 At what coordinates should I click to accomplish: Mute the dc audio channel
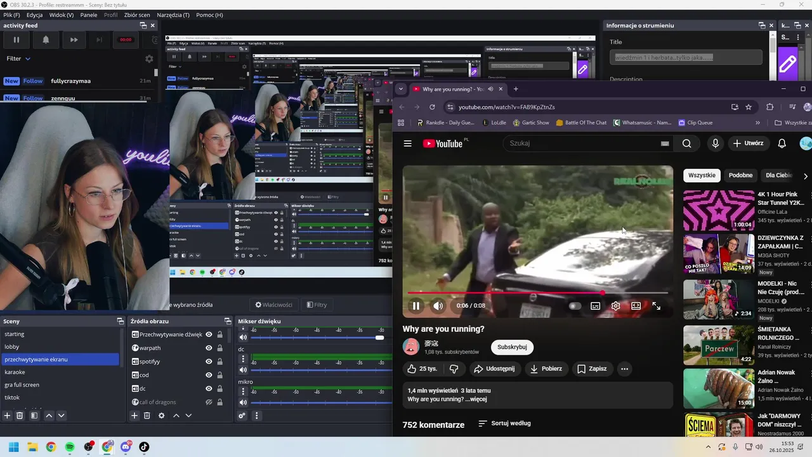(x=242, y=370)
